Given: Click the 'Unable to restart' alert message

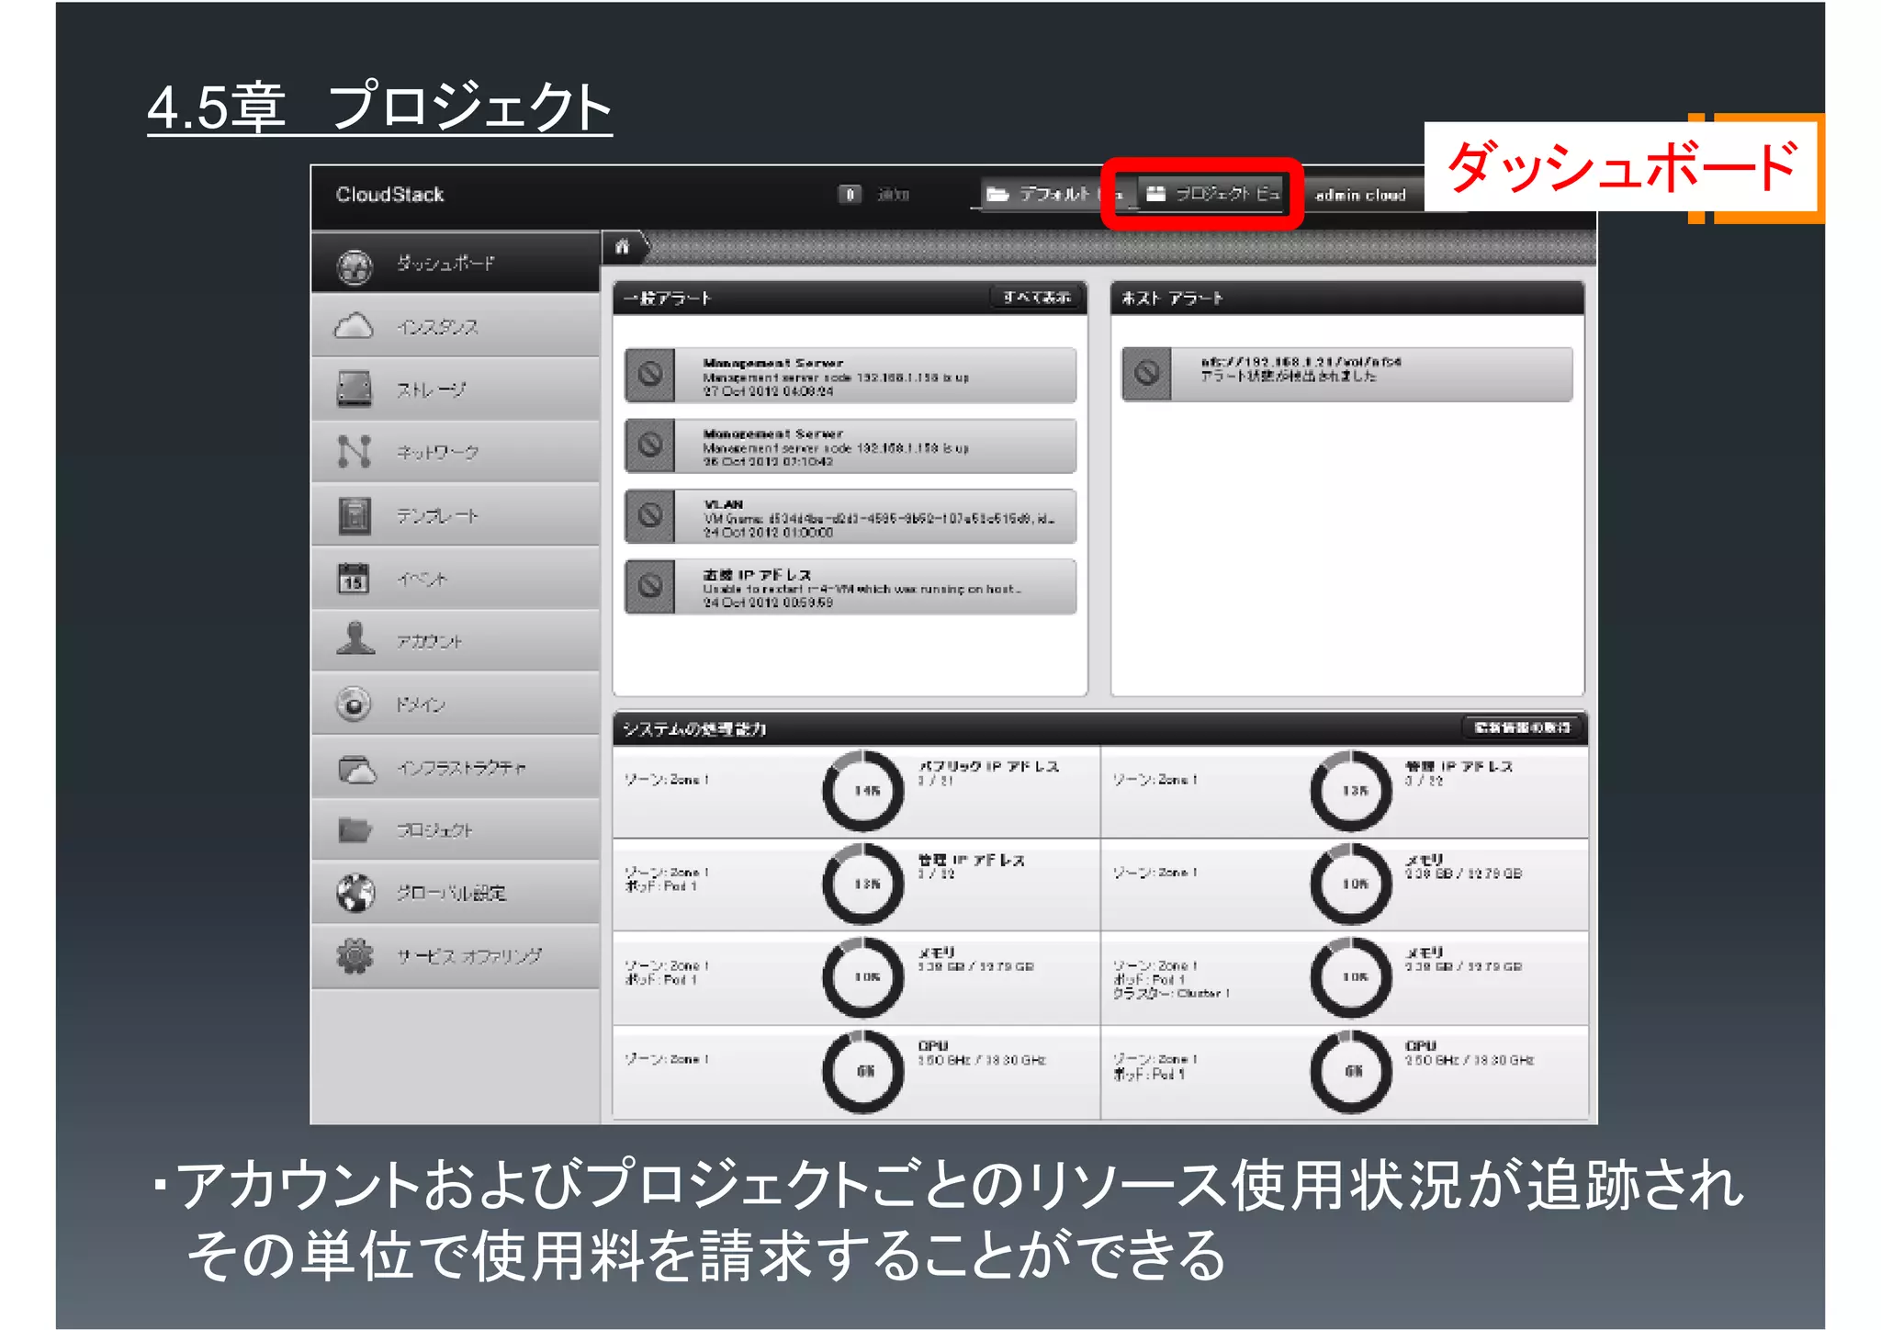Looking at the screenshot, I should coord(862,589).
